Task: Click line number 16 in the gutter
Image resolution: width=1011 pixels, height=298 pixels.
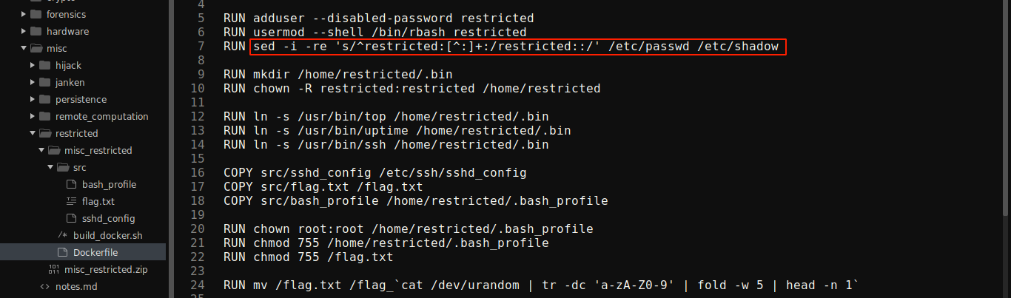Action: click(x=197, y=172)
